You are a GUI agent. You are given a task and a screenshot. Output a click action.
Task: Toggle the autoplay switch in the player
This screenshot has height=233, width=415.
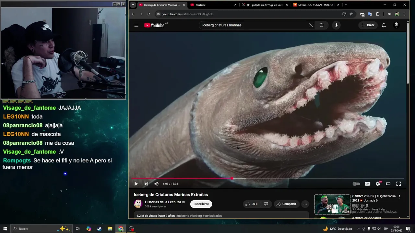click(x=356, y=184)
